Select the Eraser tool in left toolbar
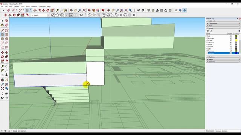 click(x=7, y=25)
